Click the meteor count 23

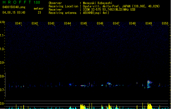click(x=39, y=13)
